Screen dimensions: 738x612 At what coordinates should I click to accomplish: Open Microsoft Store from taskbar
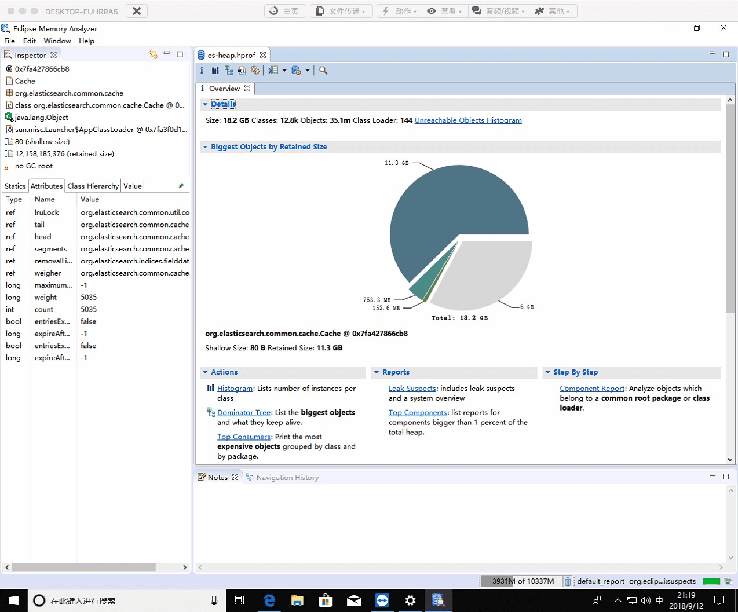click(x=326, y=600)
